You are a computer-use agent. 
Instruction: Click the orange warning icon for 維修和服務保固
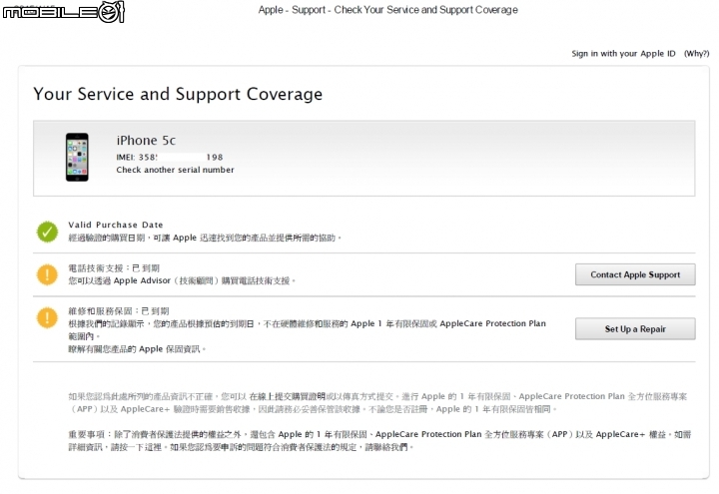click(x=47, y=318)
